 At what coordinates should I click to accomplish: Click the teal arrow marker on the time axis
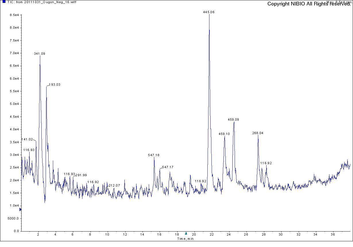coord(186,234)
